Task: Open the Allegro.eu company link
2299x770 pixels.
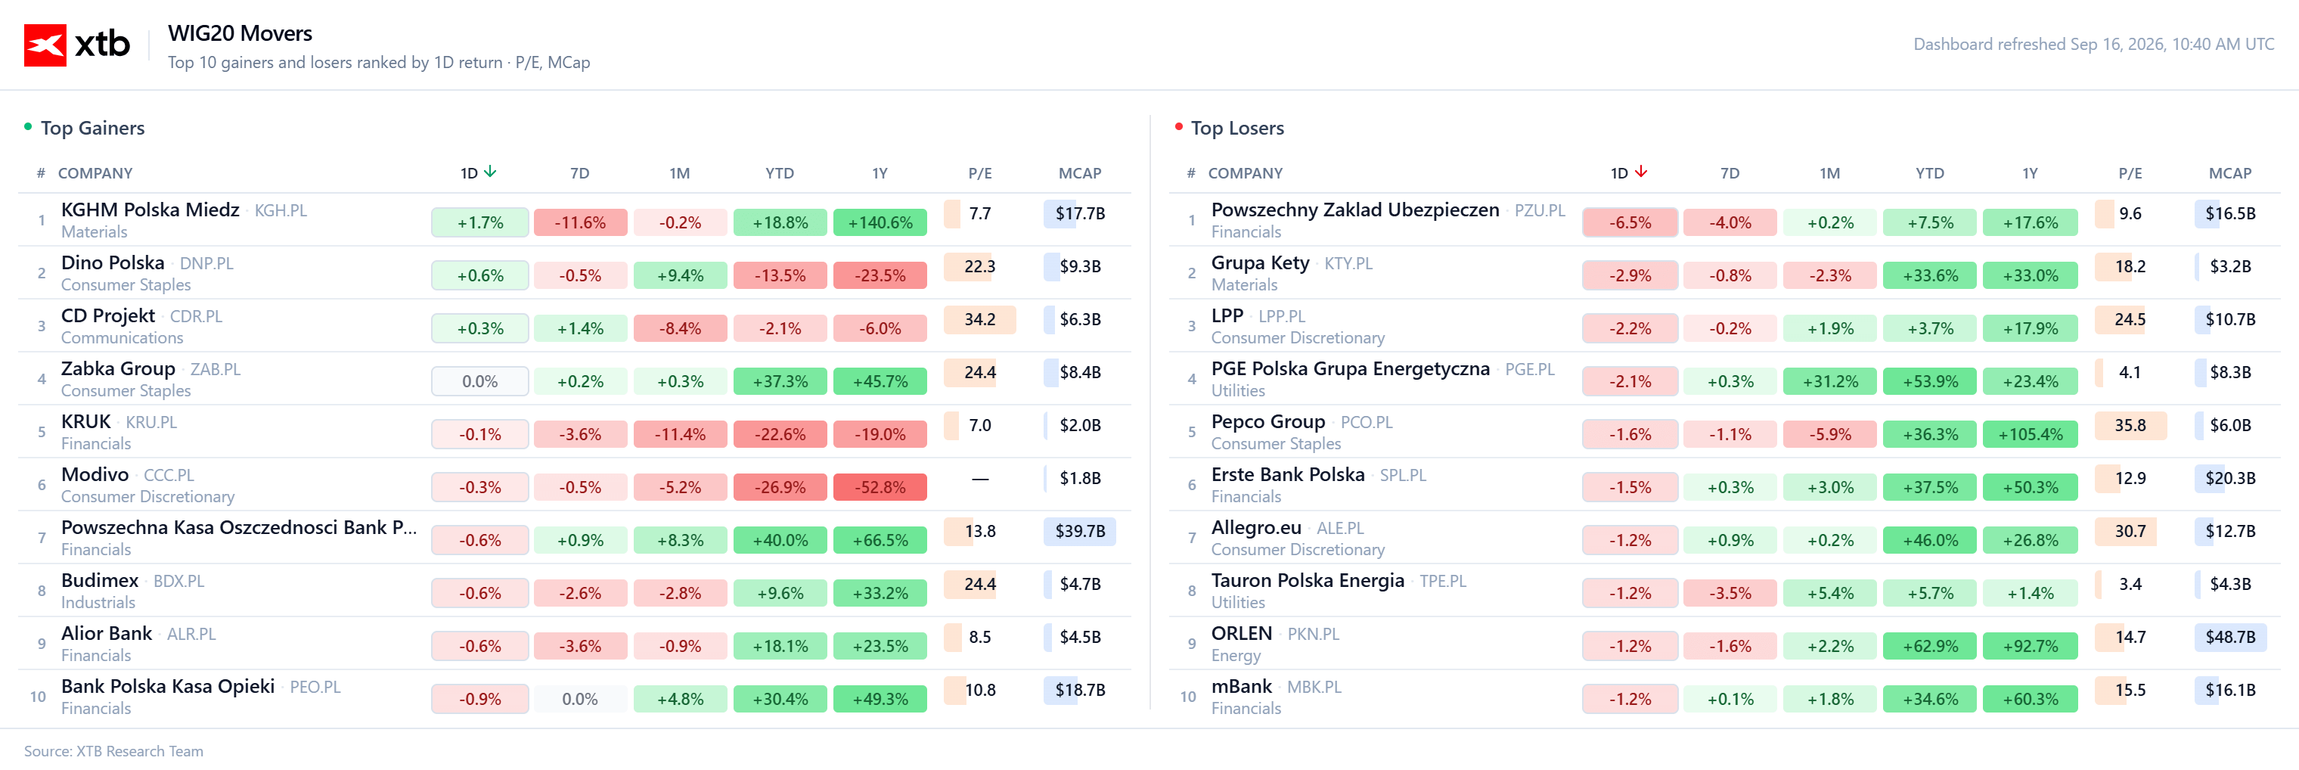Action: pos(1255,527)
